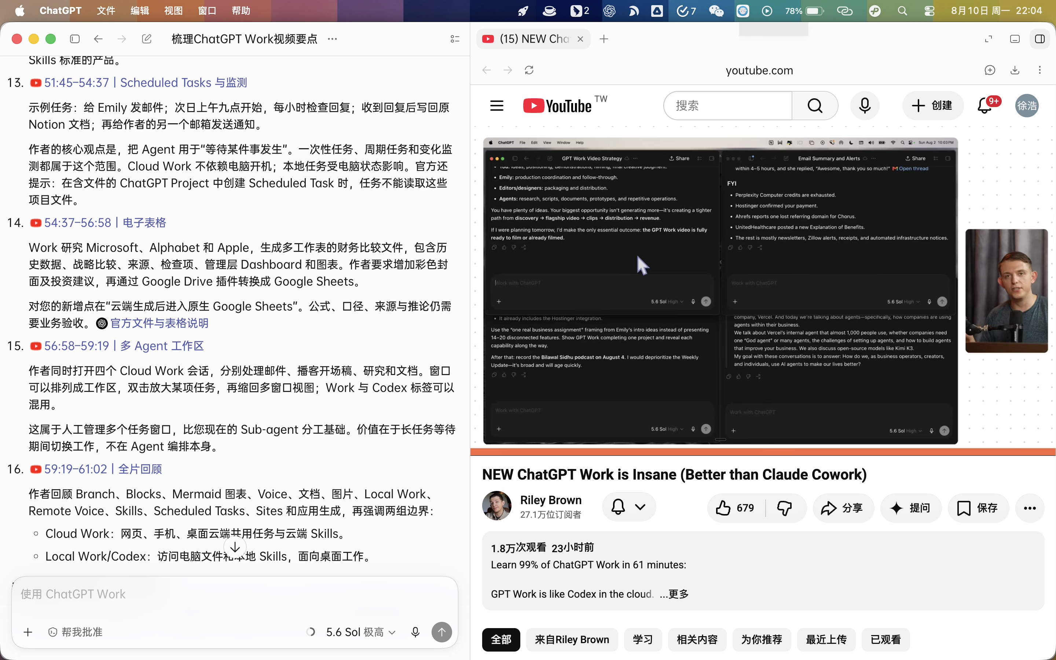Viewport: 1056px width, 660px height.
Task: Open the conversation outline list icon
Action: click(455, 39)
